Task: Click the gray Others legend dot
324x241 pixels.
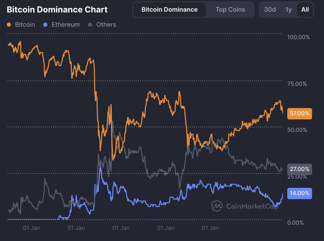Action: pyautogui.click(x=91, y=24)
